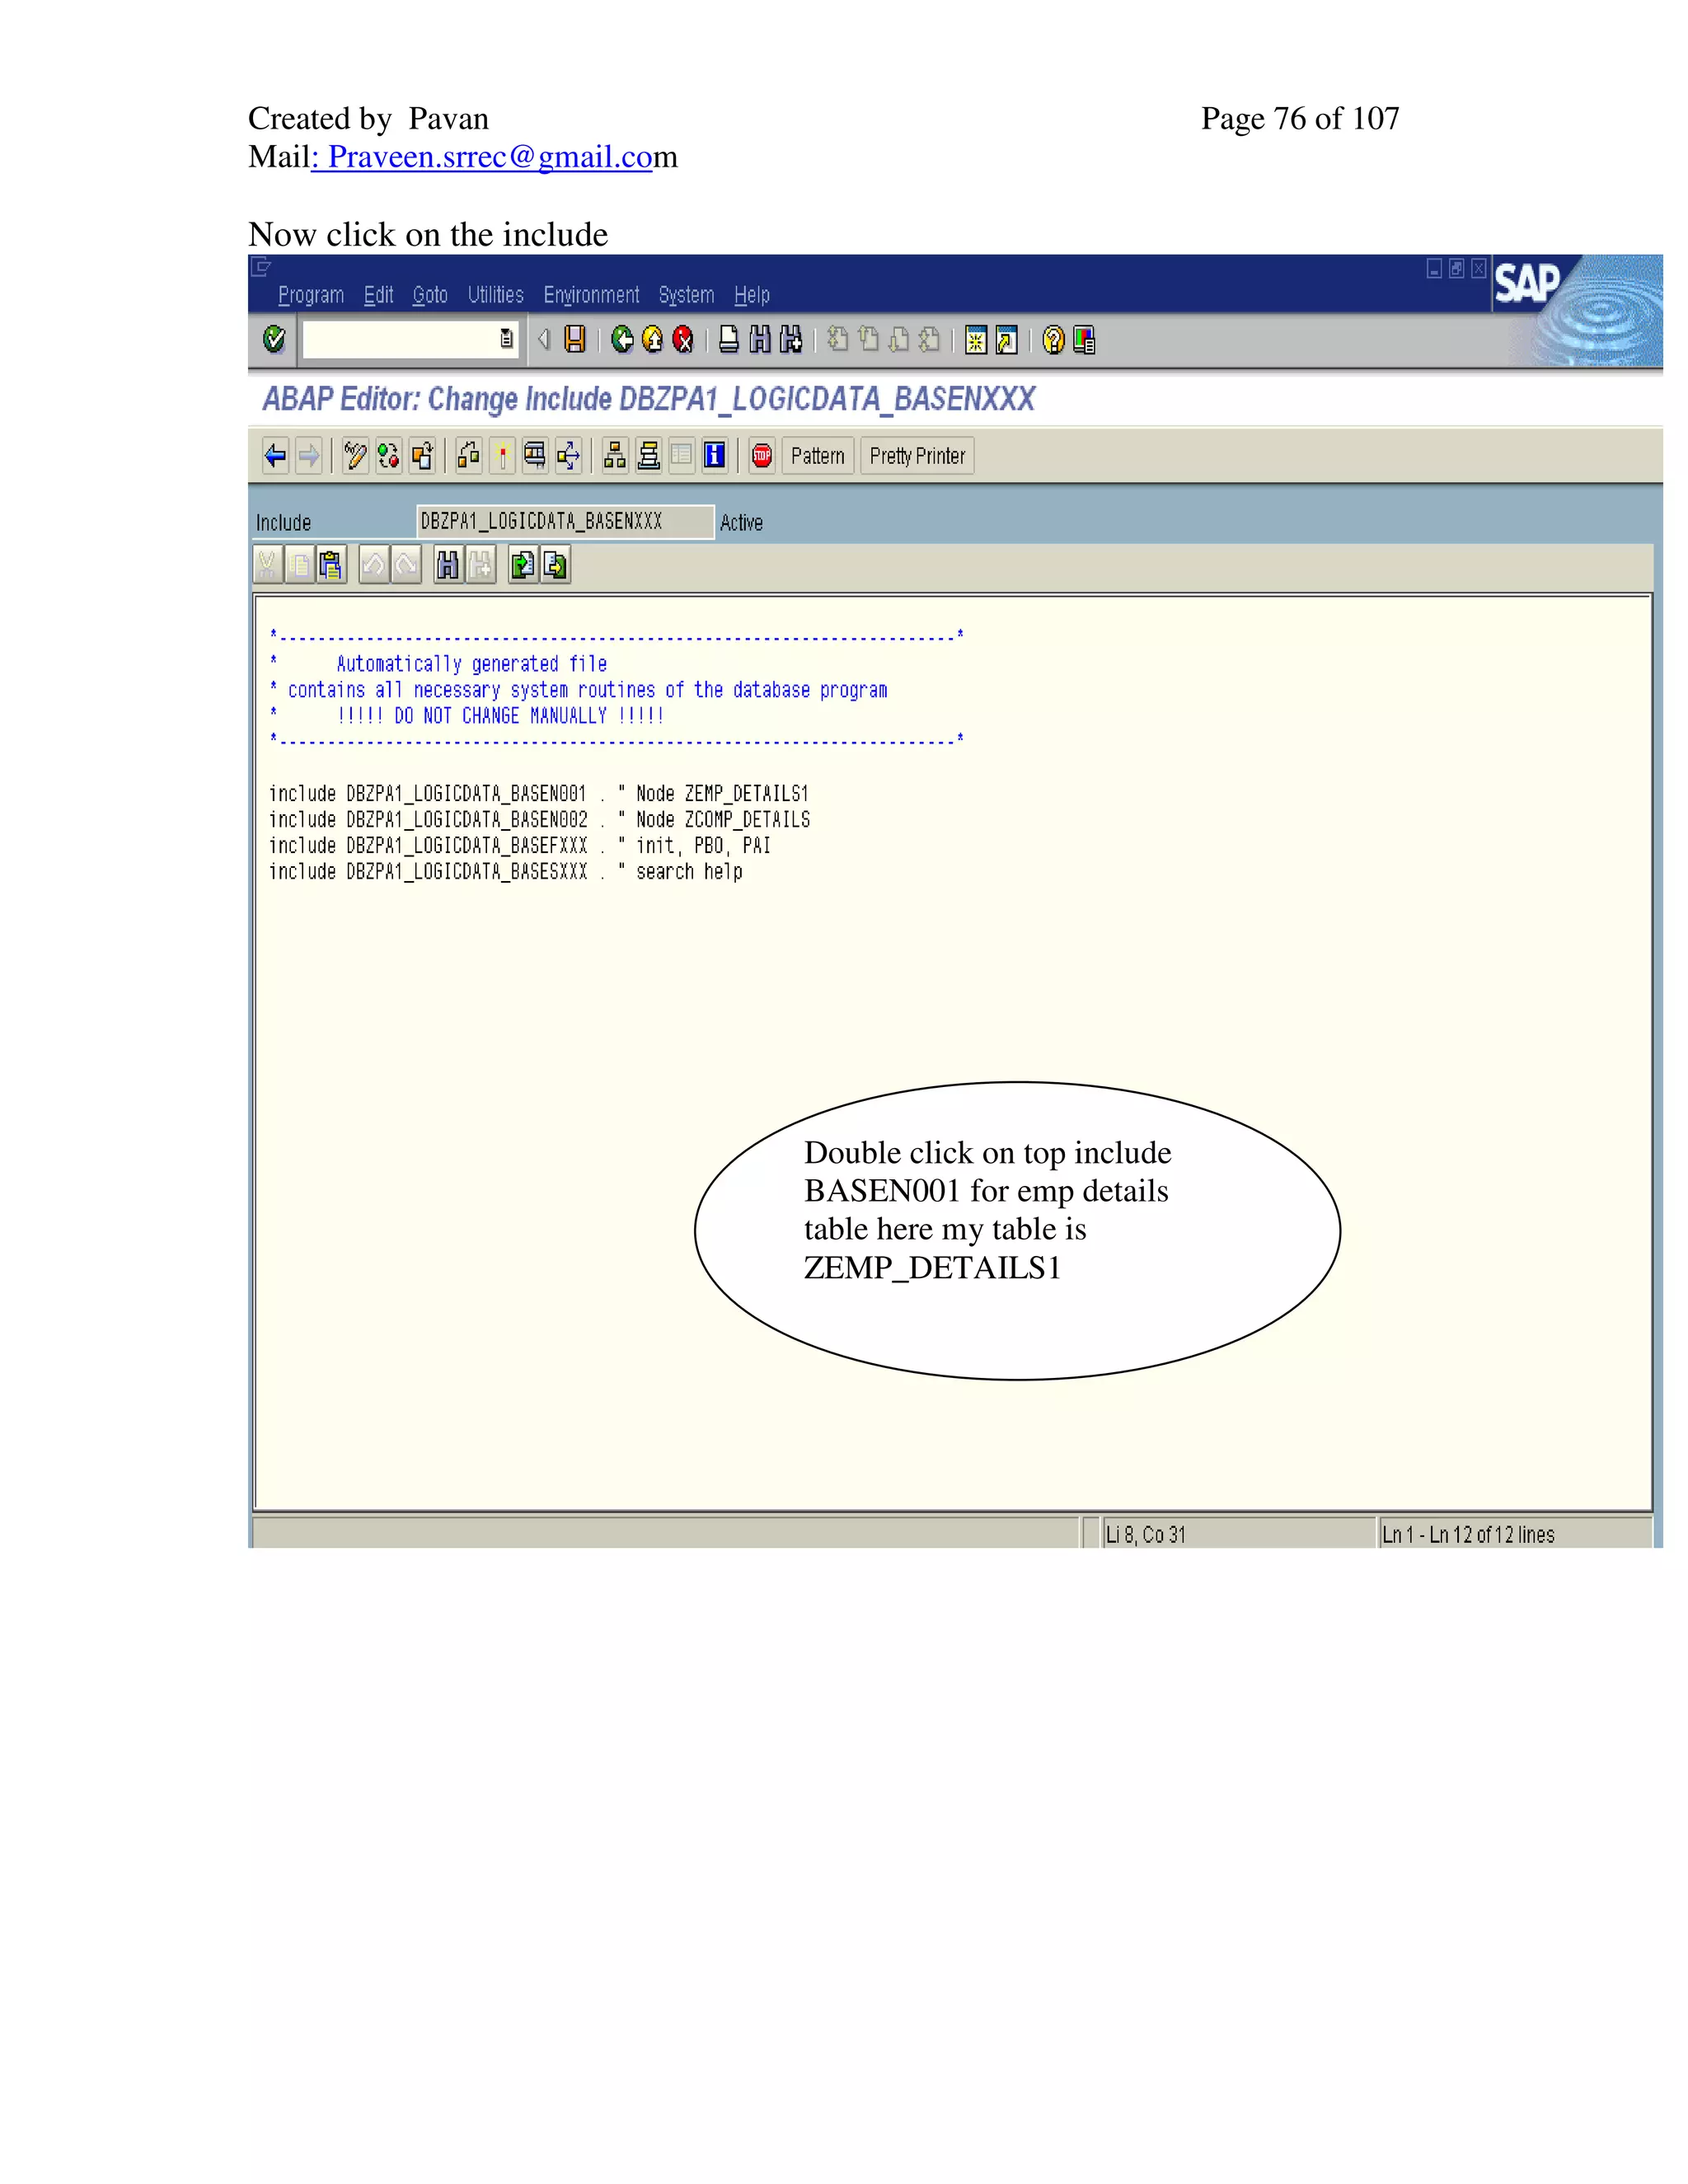Click the Save diskette icon
The height and width of the screenshot is (2184, 1688).
tap(575, 340)
